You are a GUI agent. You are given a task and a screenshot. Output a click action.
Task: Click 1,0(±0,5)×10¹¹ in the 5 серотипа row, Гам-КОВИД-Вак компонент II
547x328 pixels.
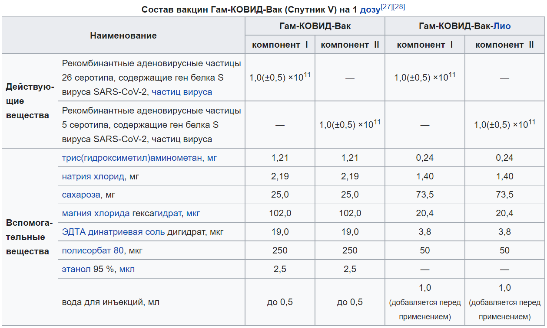click(350, 124)
